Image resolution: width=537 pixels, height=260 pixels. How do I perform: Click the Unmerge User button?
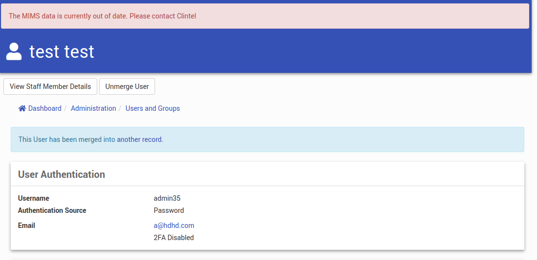tap(127, 87)
